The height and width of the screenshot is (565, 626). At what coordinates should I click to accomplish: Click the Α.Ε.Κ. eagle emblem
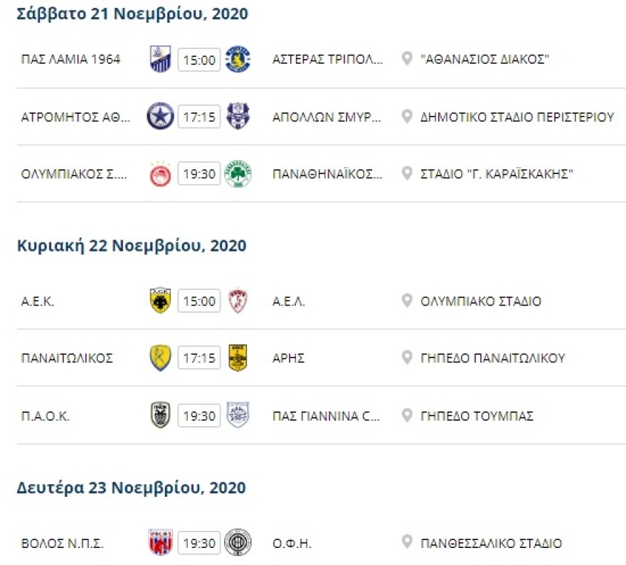coord(160,301)
